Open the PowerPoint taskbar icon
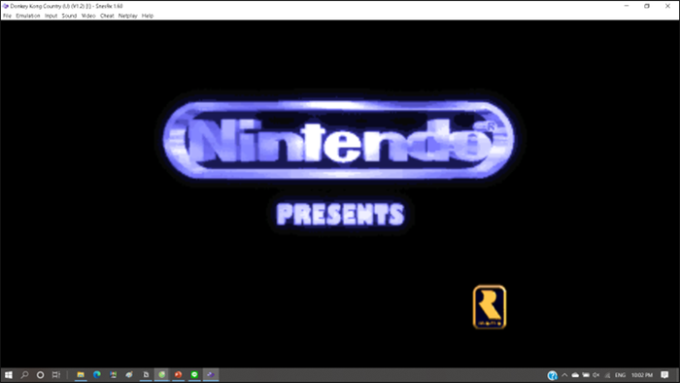Viewport: 680px width, 383px height. [x=178, y=375]
